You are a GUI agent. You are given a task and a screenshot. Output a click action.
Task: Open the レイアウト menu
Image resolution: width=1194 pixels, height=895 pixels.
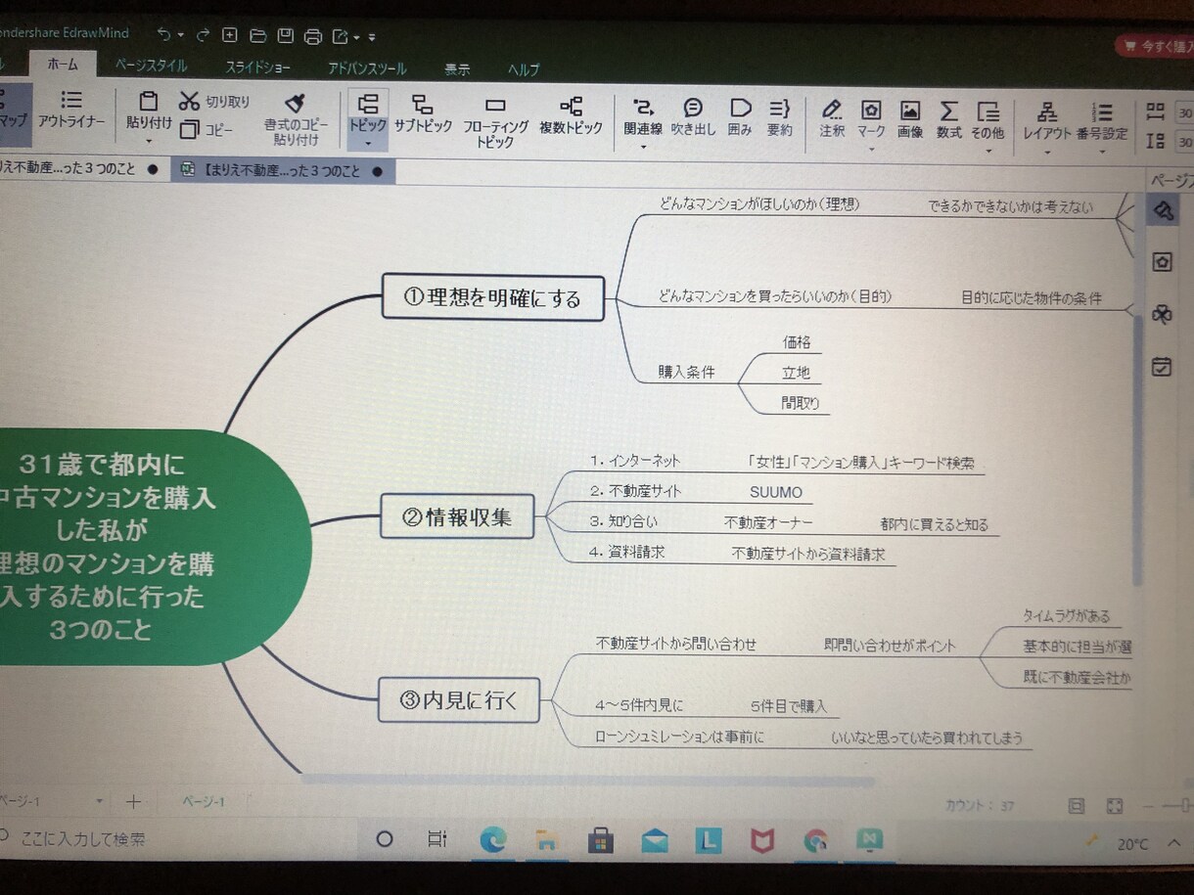pos(1047,120)
